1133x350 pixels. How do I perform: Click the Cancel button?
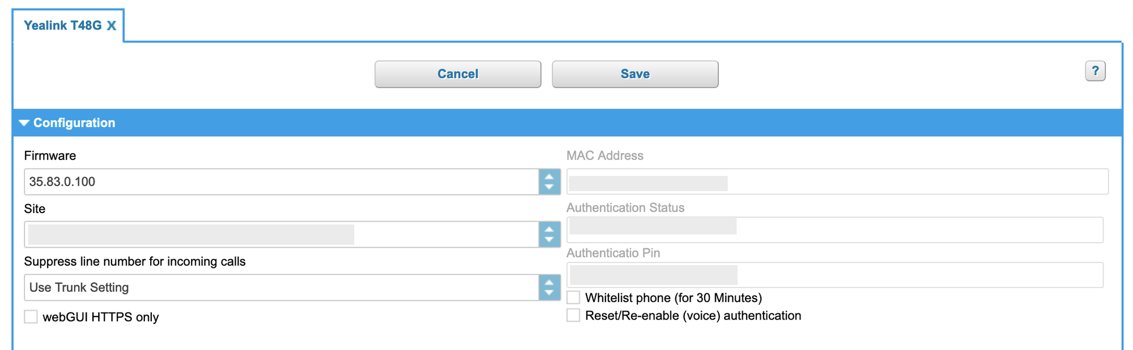[x=458, y=74]
